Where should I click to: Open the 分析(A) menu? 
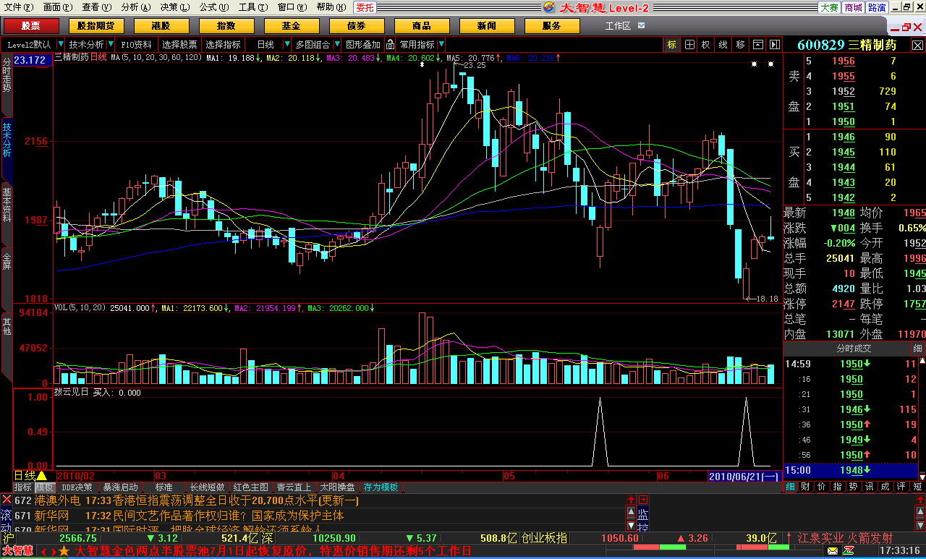[135, 7]
